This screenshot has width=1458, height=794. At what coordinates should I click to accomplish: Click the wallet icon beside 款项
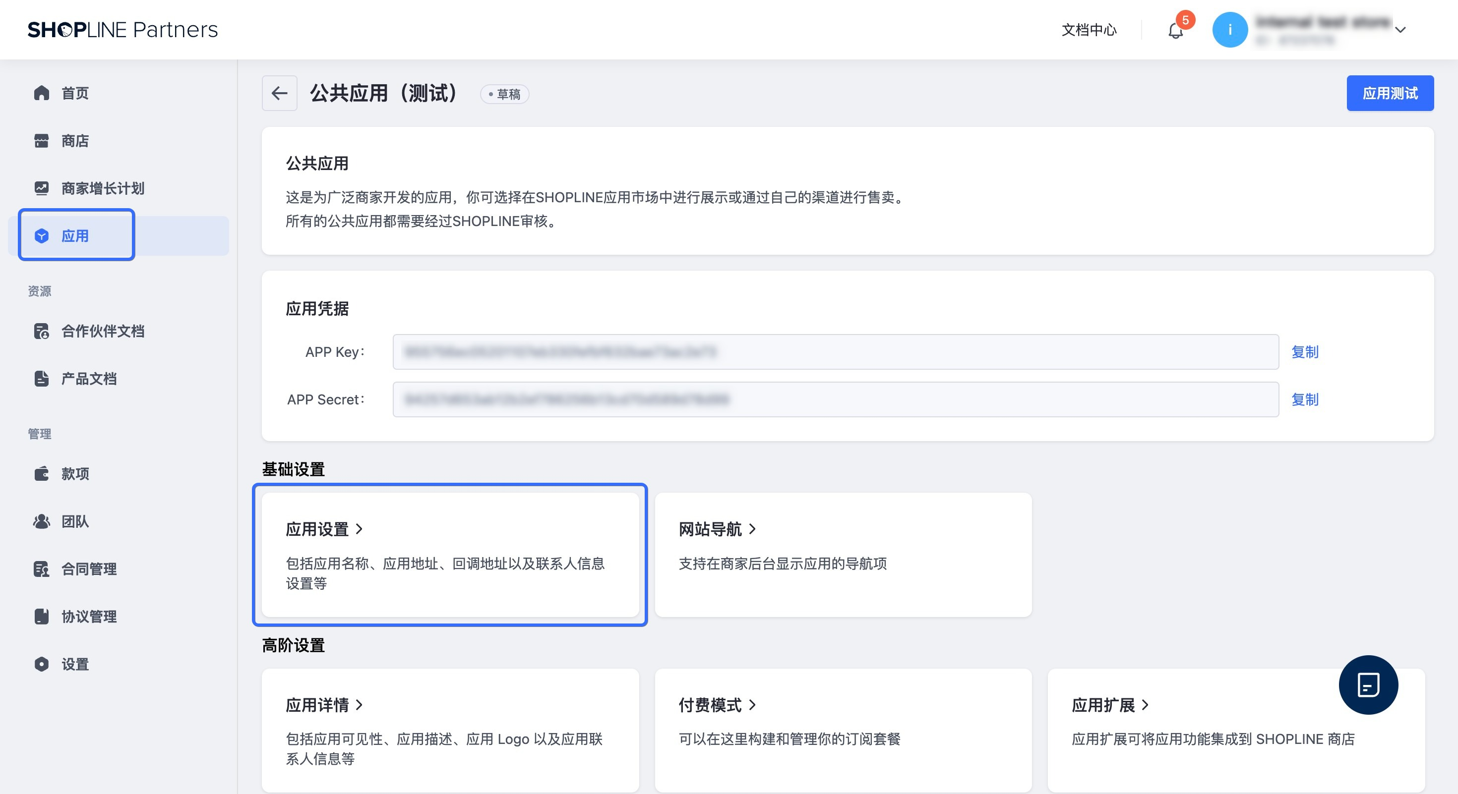[x=41, y=473]
